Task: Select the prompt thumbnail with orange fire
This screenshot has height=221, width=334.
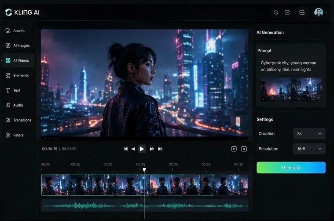Action: click(276, 89)
